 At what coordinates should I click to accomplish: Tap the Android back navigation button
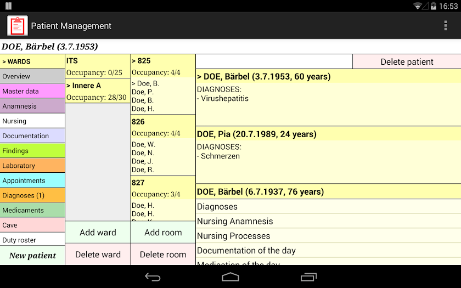point(153,277)
